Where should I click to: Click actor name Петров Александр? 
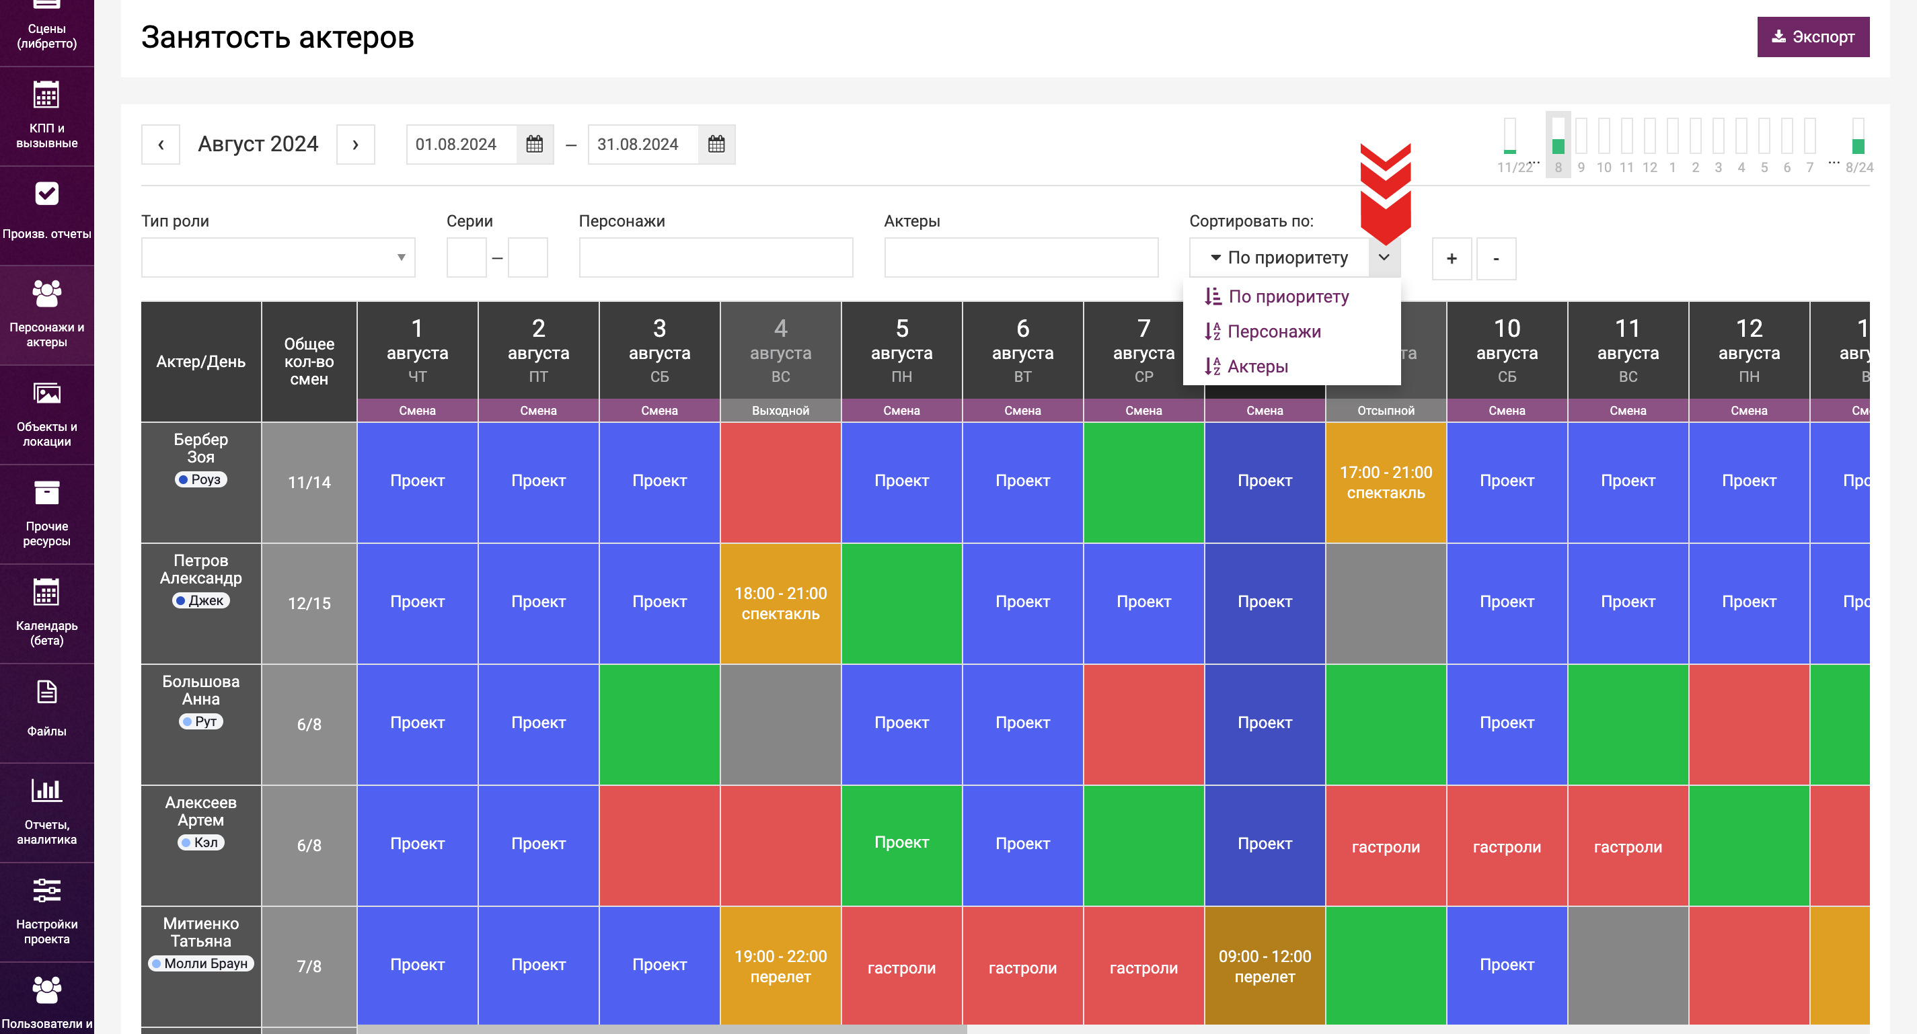coord(201,570)
